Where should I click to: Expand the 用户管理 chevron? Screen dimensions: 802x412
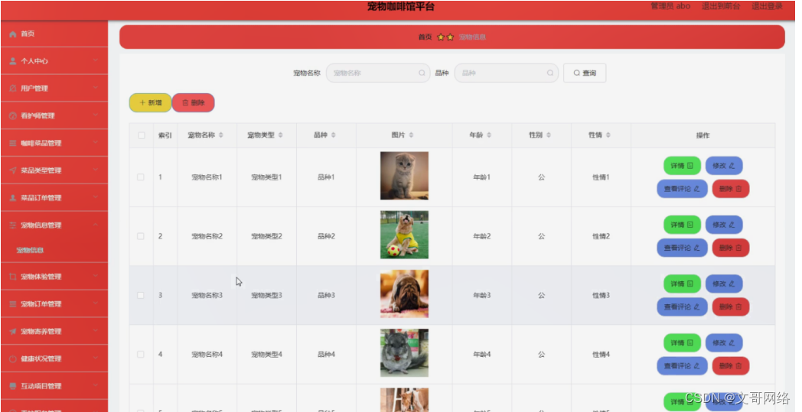pos(96,88)
